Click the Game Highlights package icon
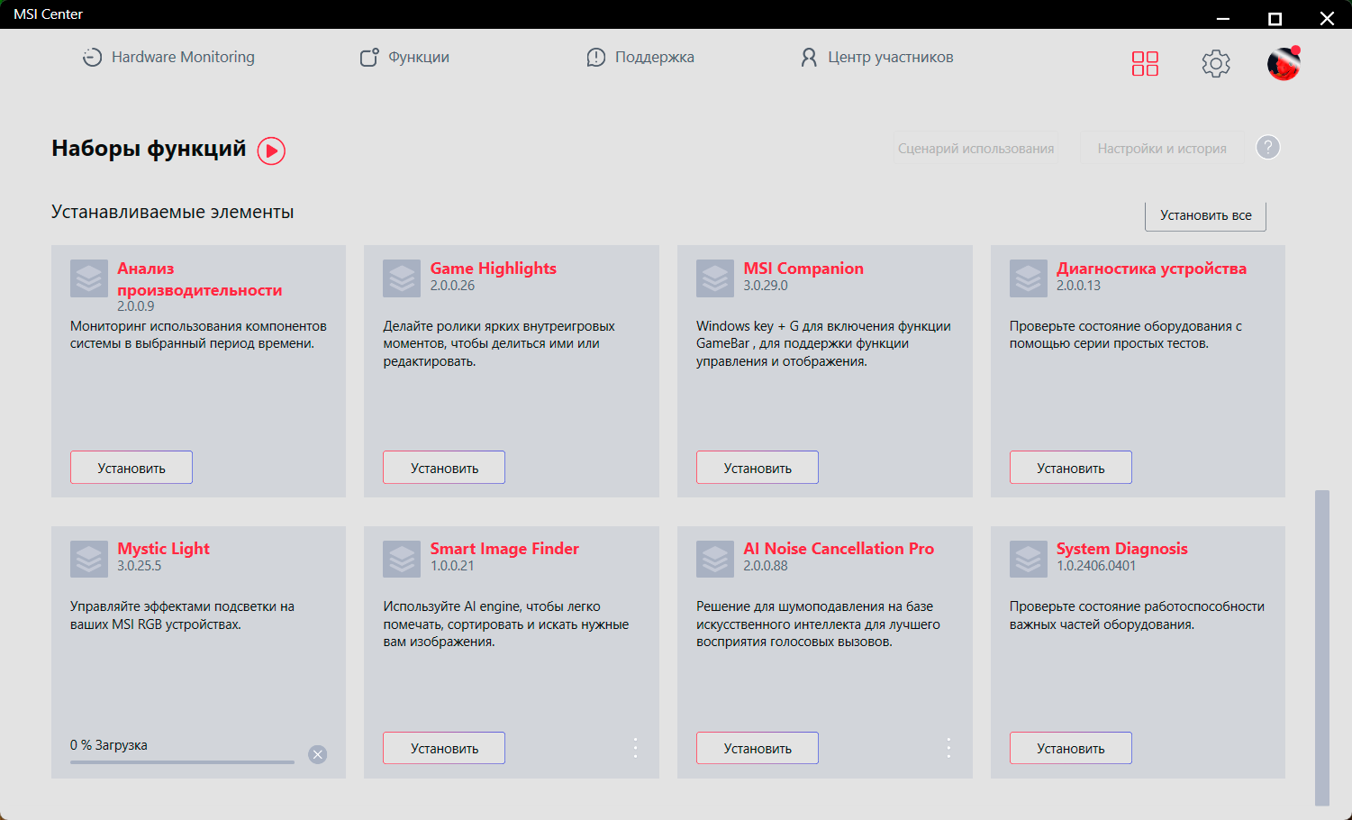Viewport: 1352px width, 820px height. click(402, 278)
